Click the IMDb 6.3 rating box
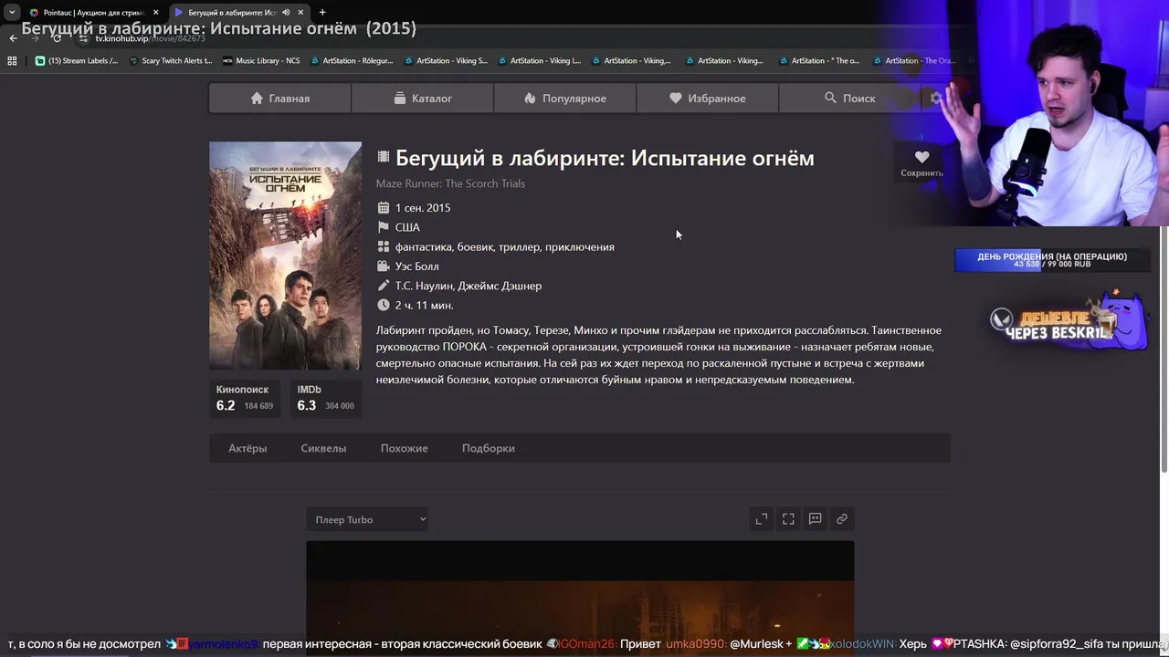 click(326, 398)
